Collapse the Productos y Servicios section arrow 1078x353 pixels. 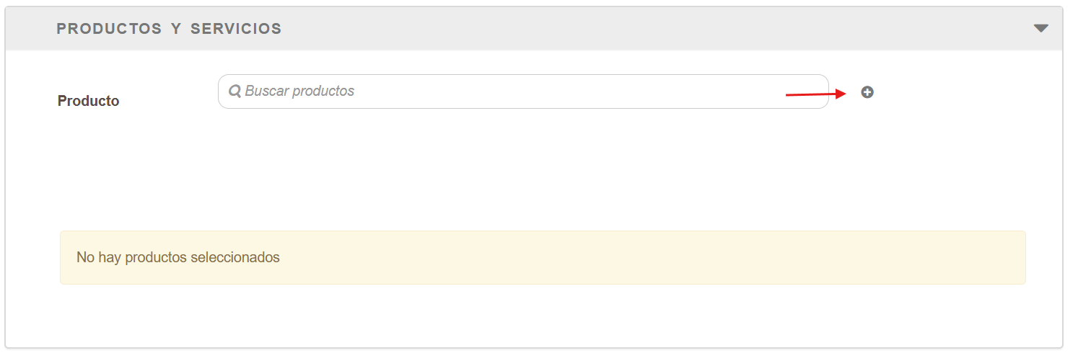1040,28
